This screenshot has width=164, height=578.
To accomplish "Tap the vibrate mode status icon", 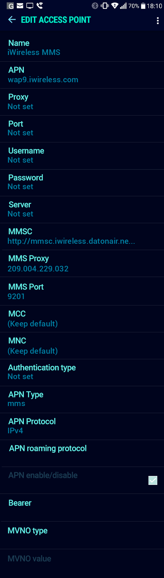I will (105, 6).
